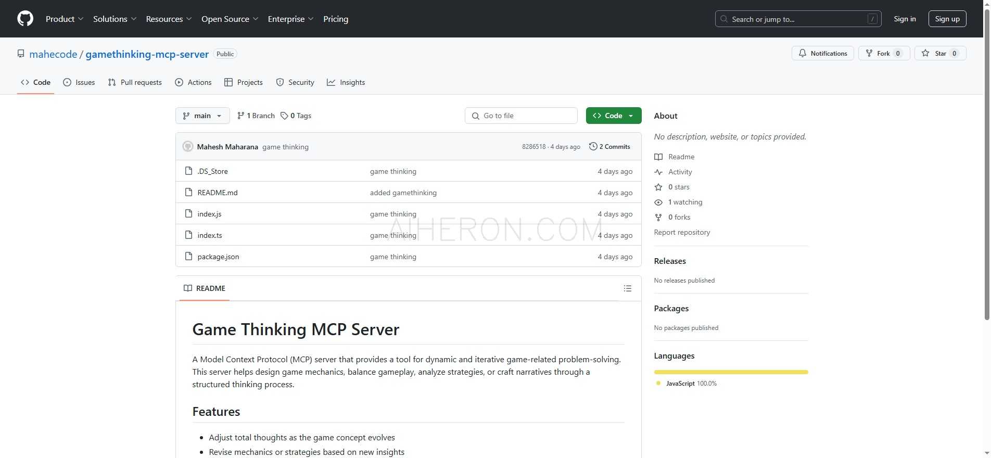Click the branch icon beside 1 Branch
This screenshot has width=991, height=458.
[240, 116]
